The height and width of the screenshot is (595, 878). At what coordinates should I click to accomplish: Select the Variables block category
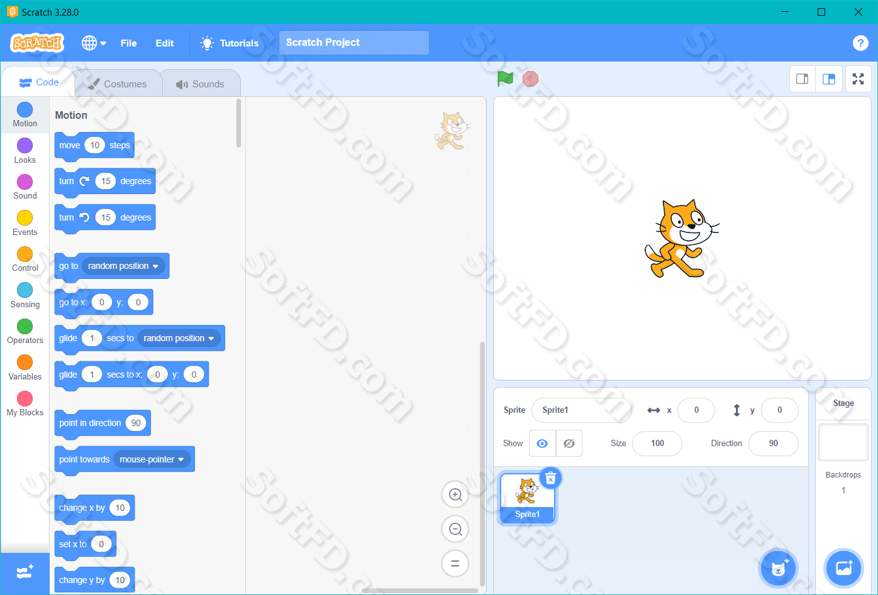click(x=25, y=368)
